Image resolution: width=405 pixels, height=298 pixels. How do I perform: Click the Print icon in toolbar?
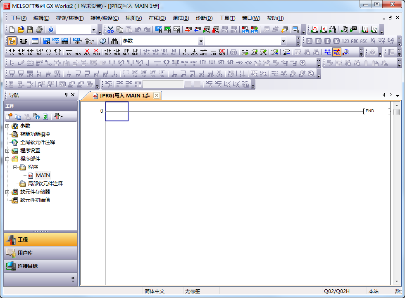click(39, 30)
